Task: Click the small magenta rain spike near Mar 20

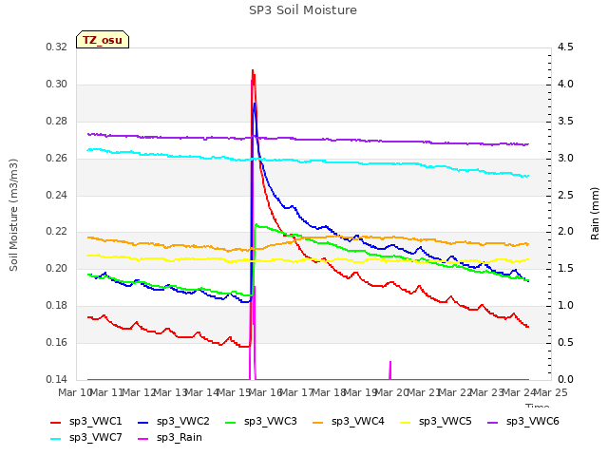Action: (390, 370)
